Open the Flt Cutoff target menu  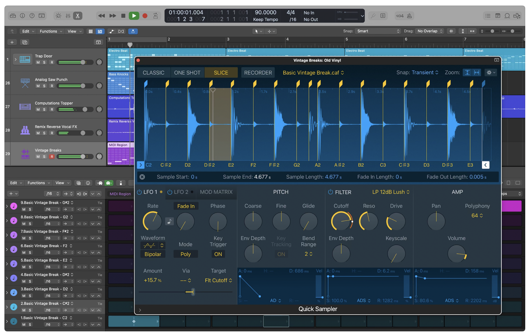pyautogui.click(x=218, y=281)
